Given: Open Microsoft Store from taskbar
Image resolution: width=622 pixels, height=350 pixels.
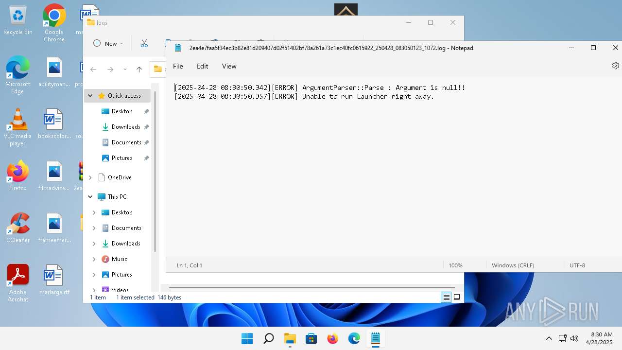Looking at the screenshot, I should pyautogui.click(x=311, y=338).
